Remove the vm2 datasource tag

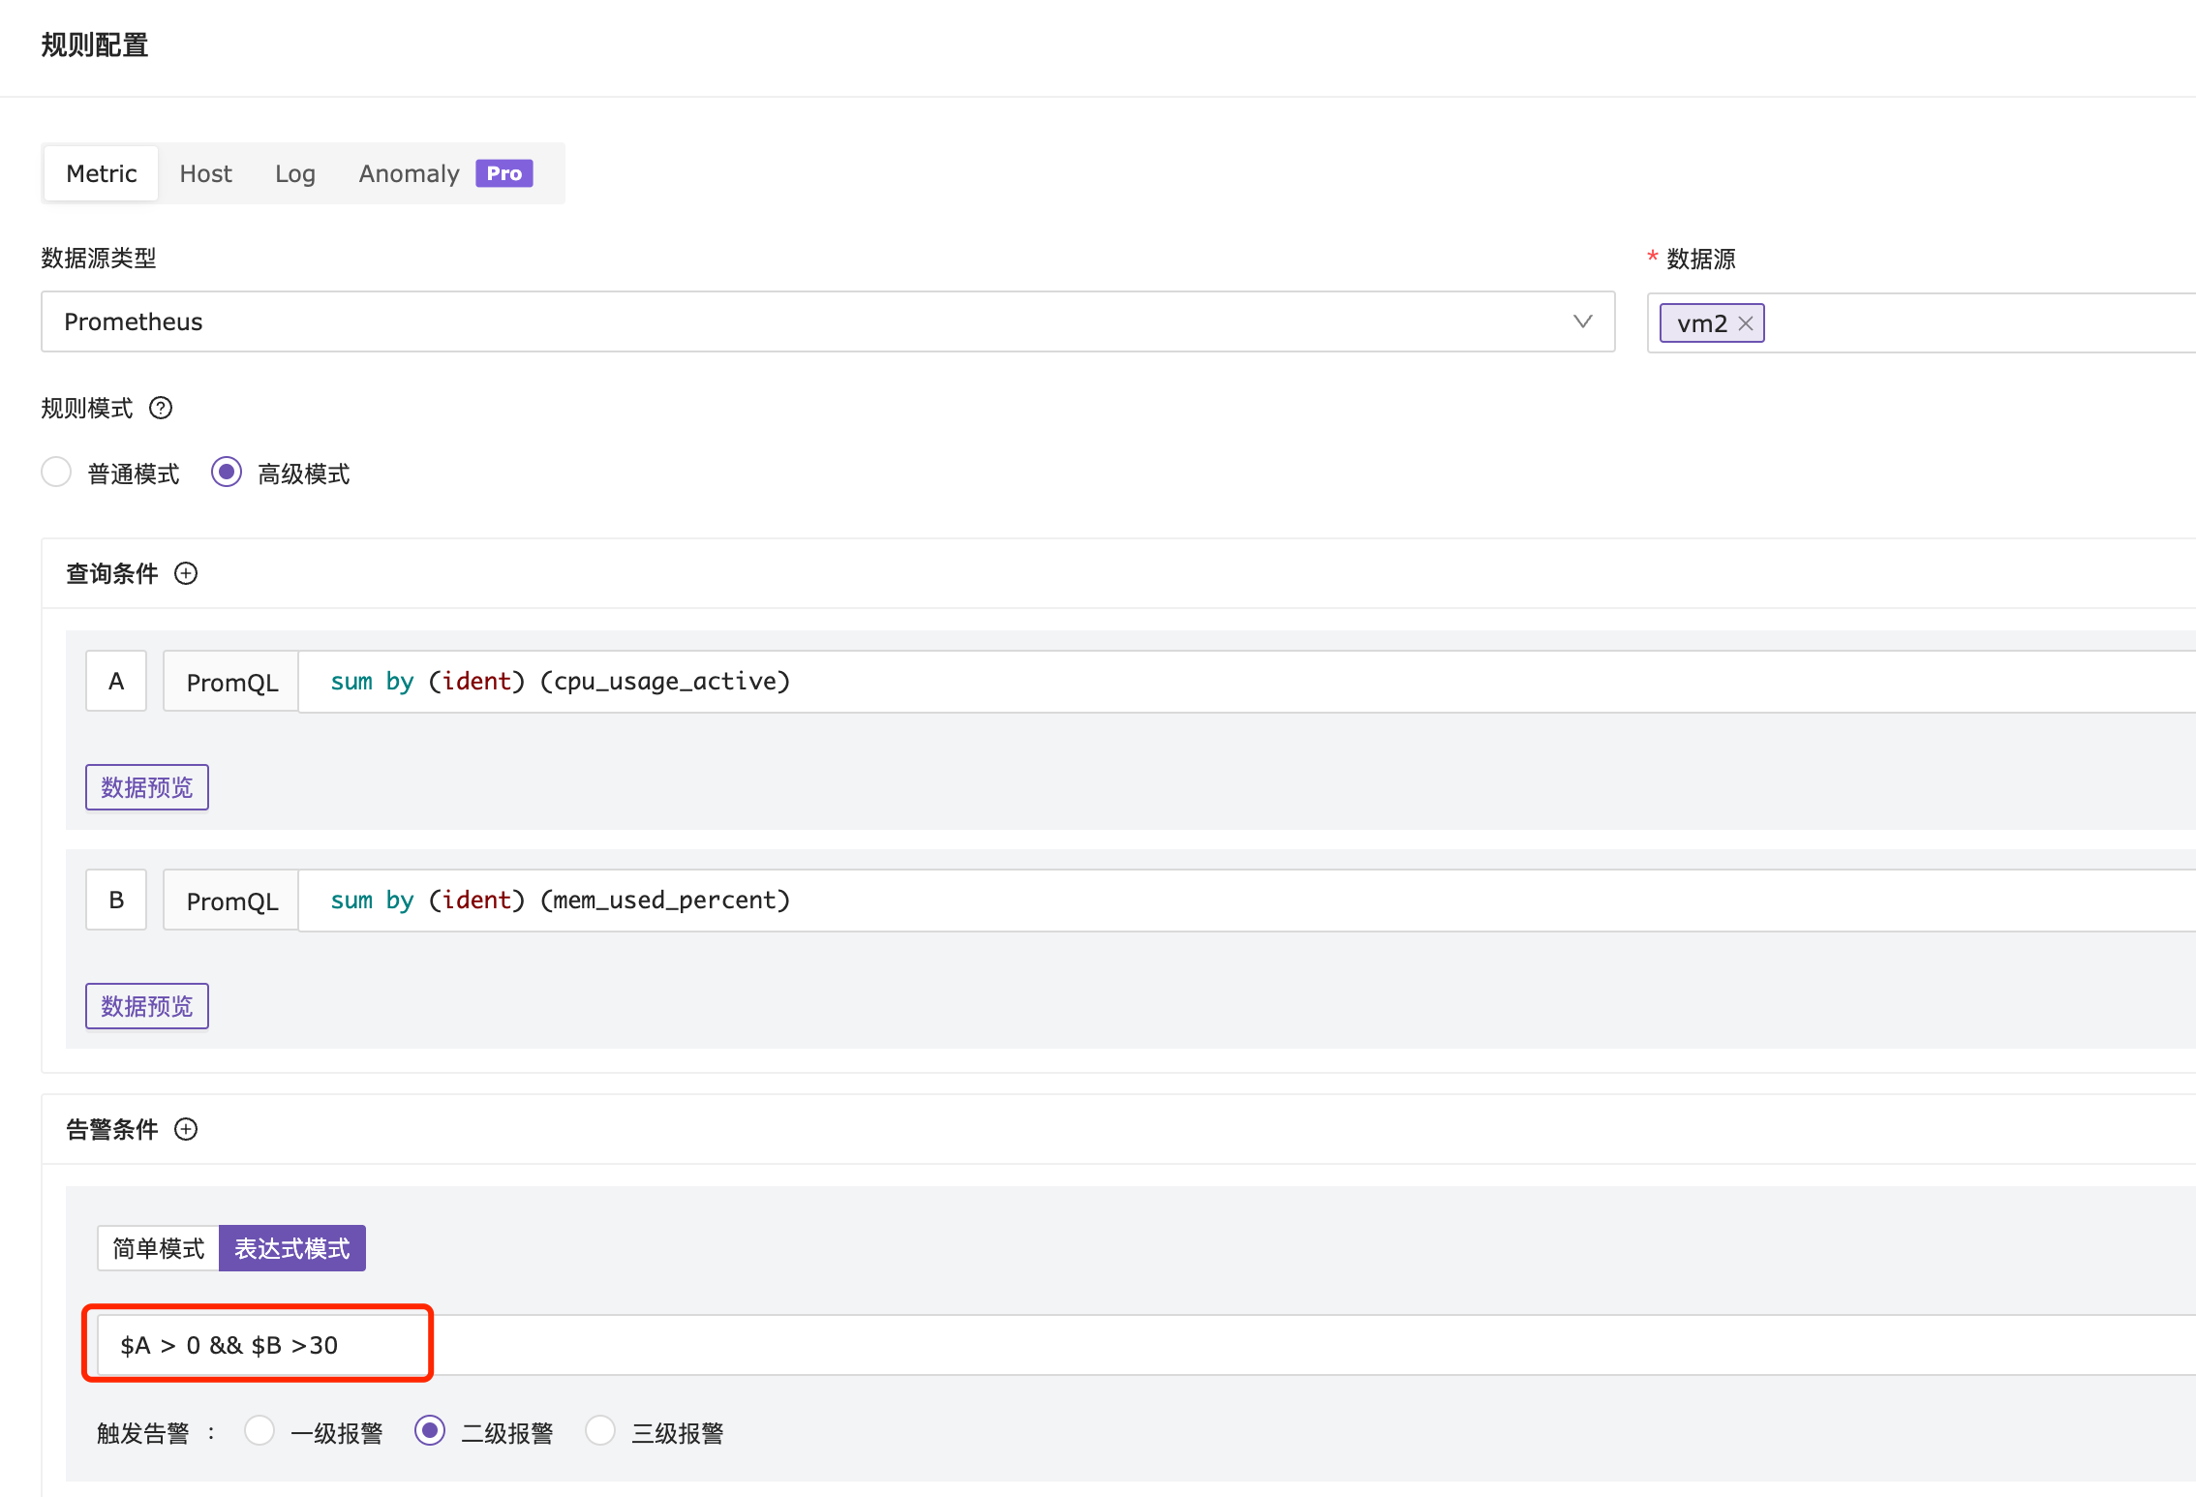1746,323
